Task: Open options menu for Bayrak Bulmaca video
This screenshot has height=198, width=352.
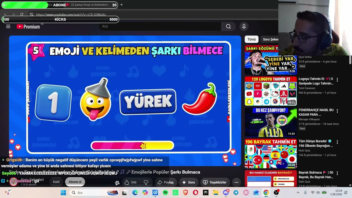Action: pos(337,173)
